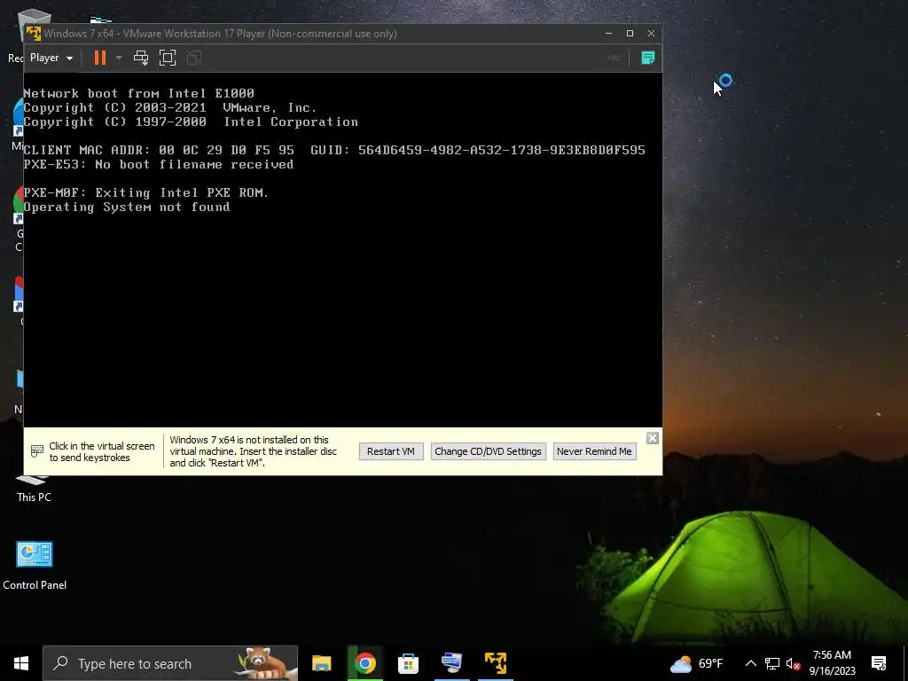Screen dimensions: 908x681
Task: Open the Windows Start menu
Action: pyautogui.click(x=21, y=663)
